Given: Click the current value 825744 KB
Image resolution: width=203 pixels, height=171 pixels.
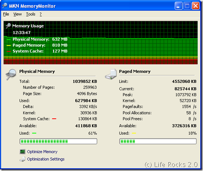Looking at the screenshot, I should pyautogui.click(x=186, y=89).
